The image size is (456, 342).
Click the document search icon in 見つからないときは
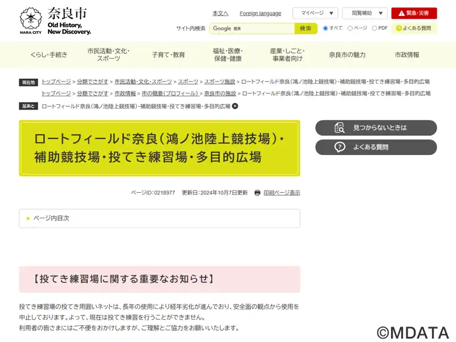pos(339,128)
